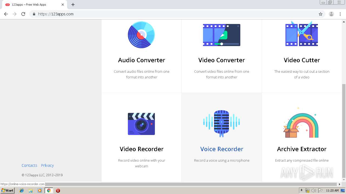This screenshot has width=346, height=194.
Task: Open Windows Media Player from taskbar
Action: (x=40, y=190)
